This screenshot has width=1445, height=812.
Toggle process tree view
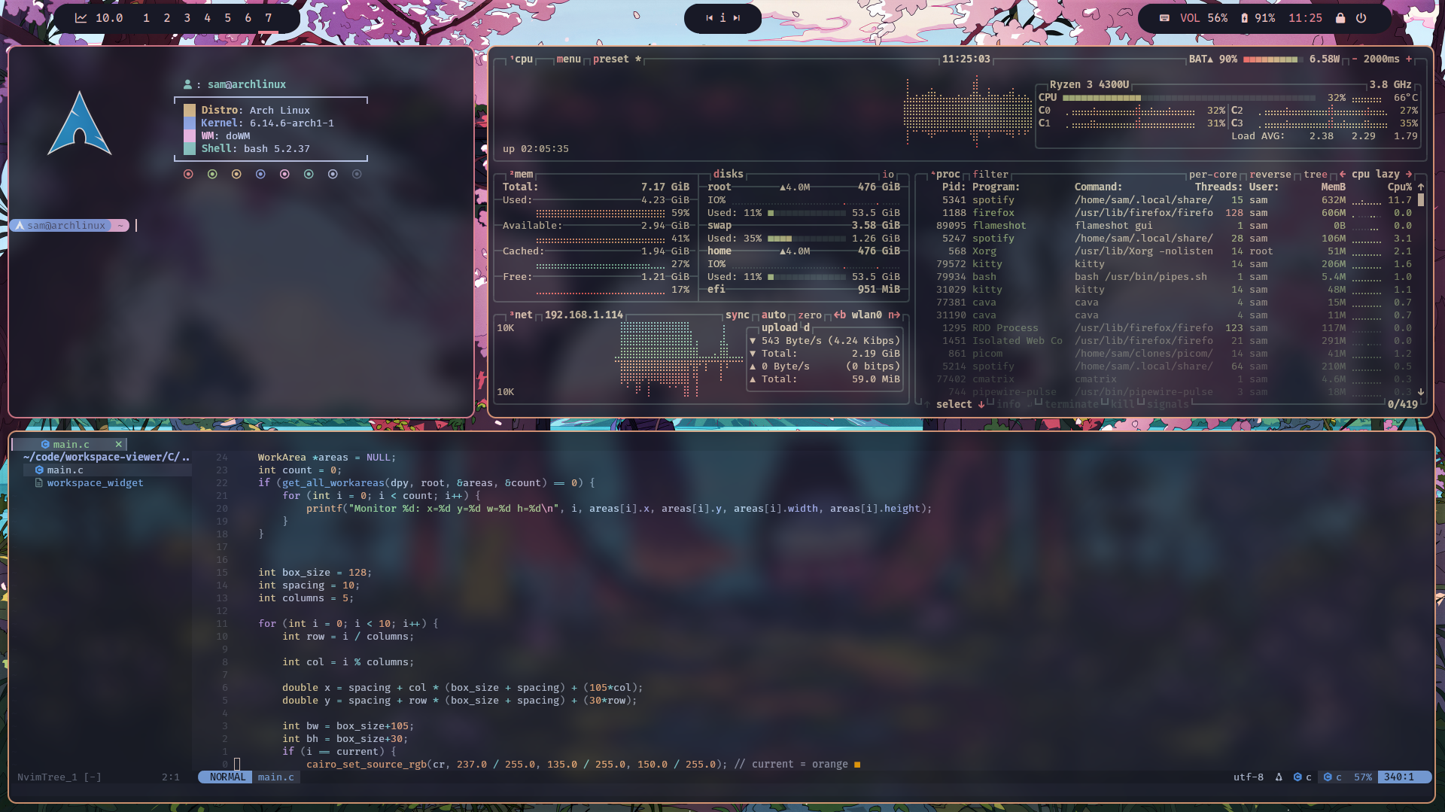(1316, 174)
